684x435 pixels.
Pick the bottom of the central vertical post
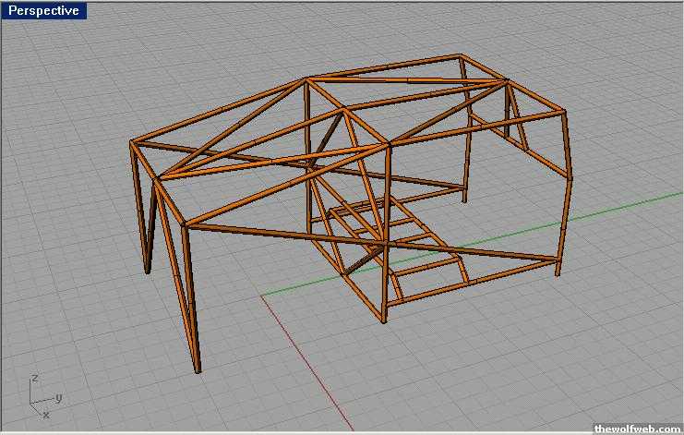(384, 320)
